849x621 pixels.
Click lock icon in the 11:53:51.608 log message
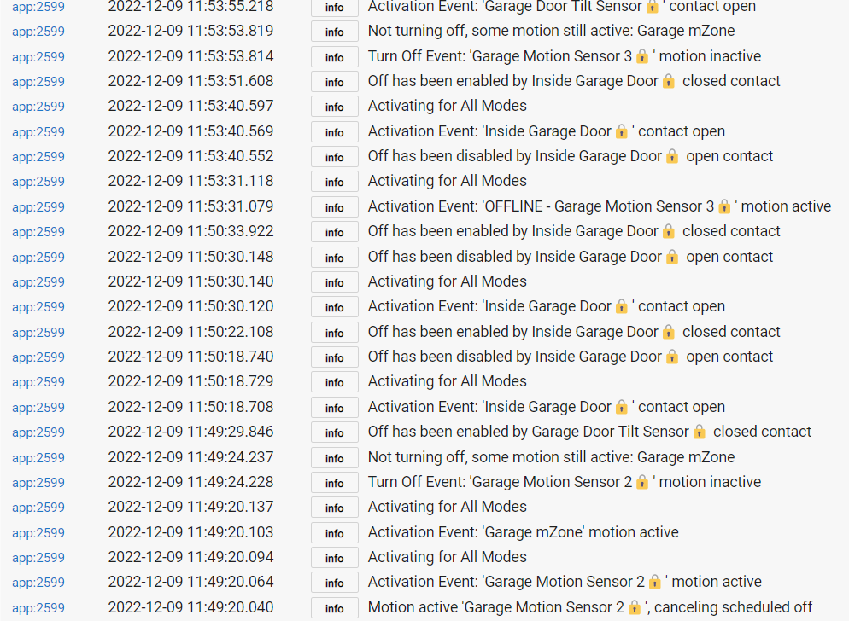(669, 82)
